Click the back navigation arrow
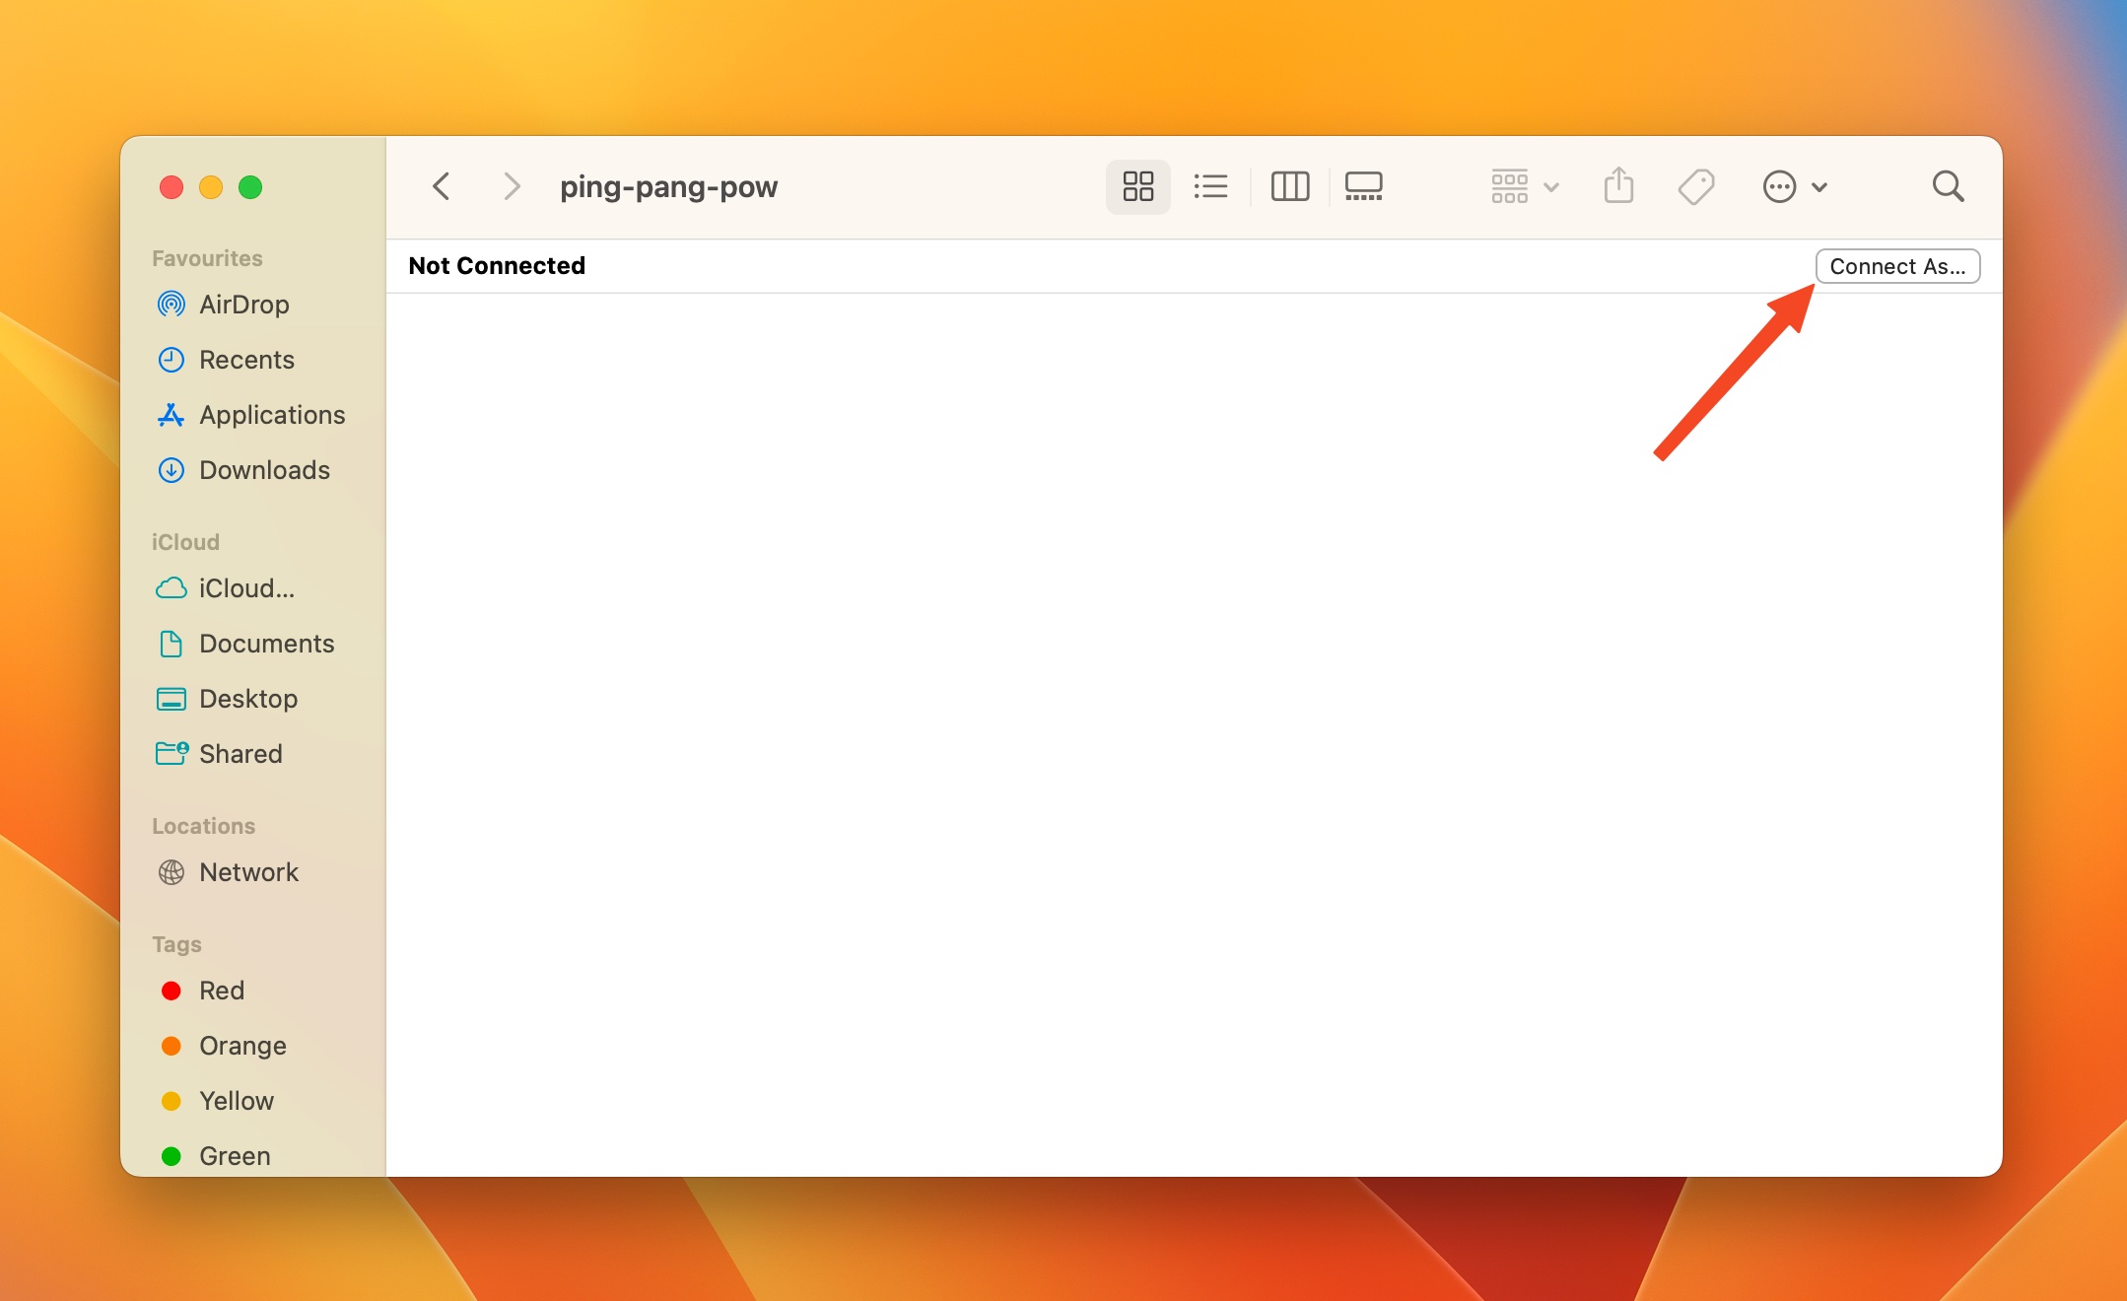This screenshot has height=1301, width=2127. (x=441, y=185)
